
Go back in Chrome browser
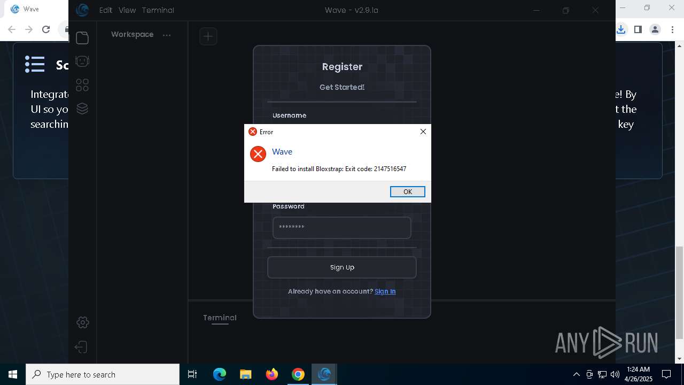pos(12,29)
